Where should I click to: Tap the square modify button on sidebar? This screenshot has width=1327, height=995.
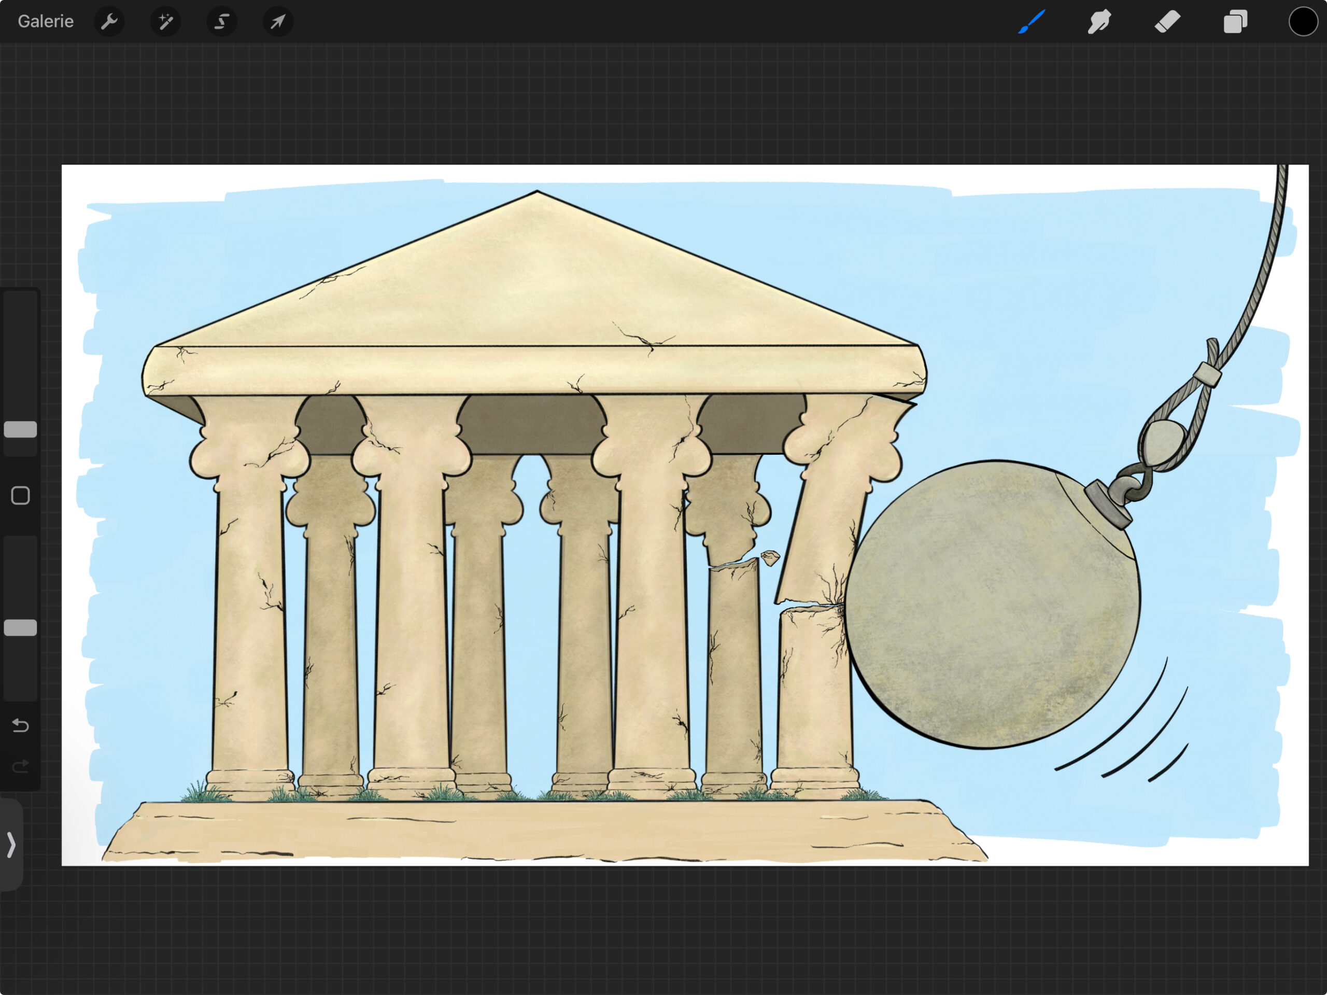(20, 496)
